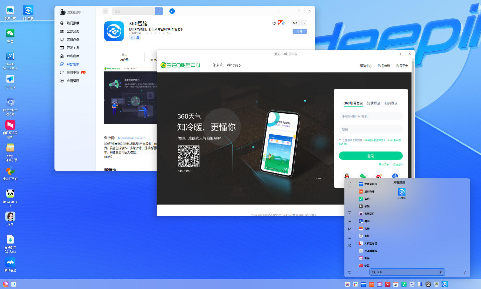Open 应用商店 in the launcher app list
Viewport: 481px width, 289px height.
(366, 192)
